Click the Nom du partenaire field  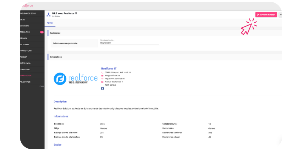(129, 43)
